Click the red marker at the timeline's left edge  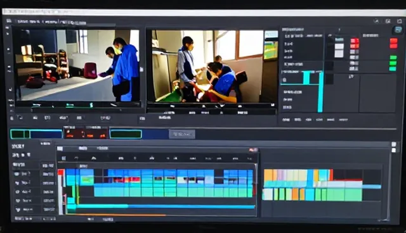tap(61, 172)
